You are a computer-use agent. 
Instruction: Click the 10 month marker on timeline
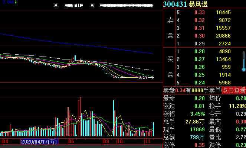(119, 141)
